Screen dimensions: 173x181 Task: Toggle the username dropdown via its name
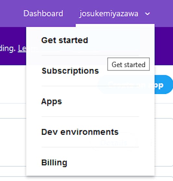tap(109, 14)
